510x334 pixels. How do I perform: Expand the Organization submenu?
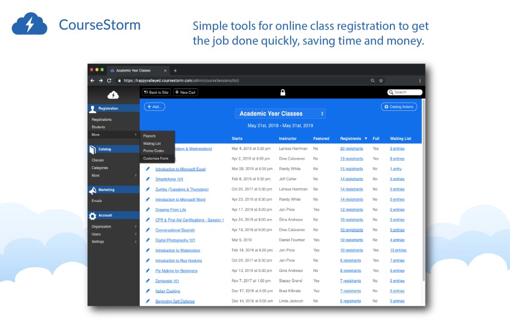[x=114, y=226]
